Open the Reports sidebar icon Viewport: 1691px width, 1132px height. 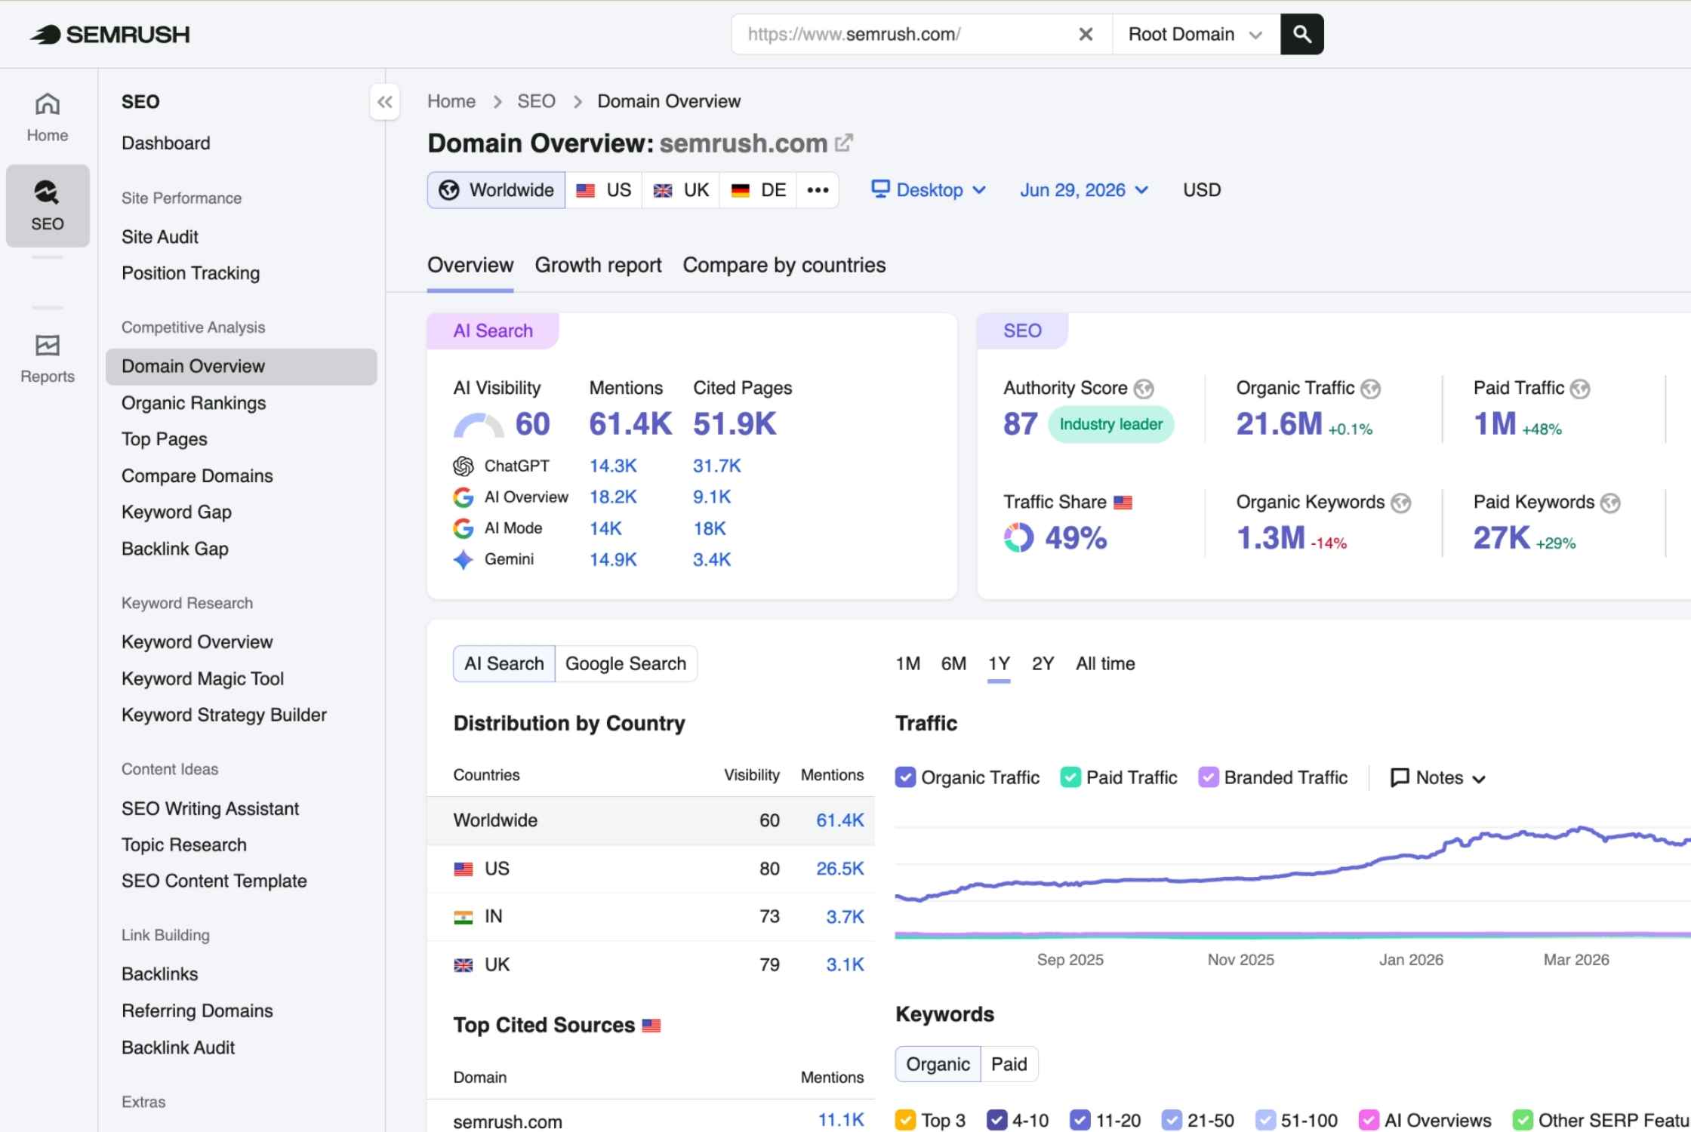(x=48, y=359)
